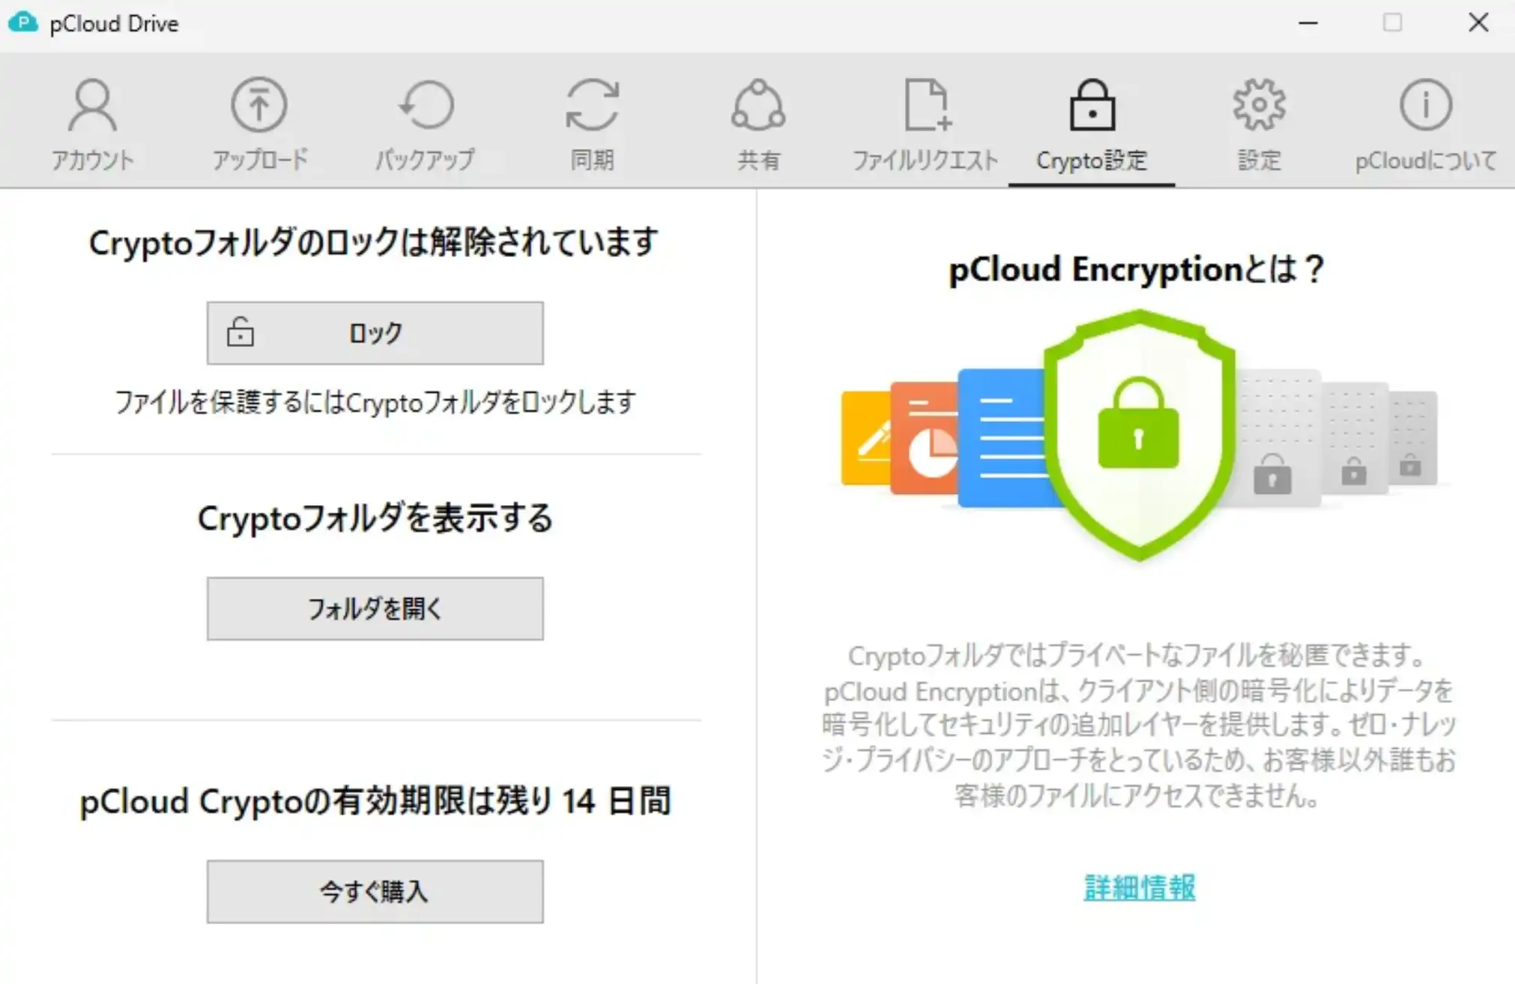Screen dimensions: 1515x984
Task: Click the pCloud Drive logo in title bar
Action: (22, 22)
